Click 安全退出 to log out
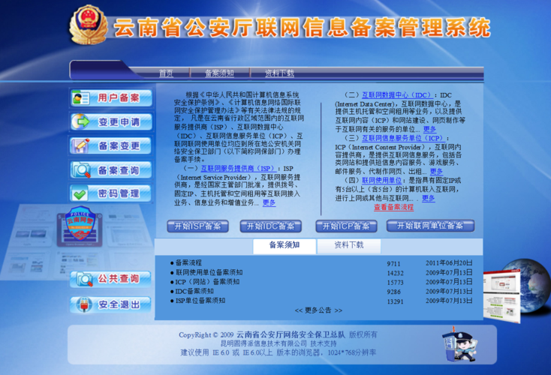 111,304
